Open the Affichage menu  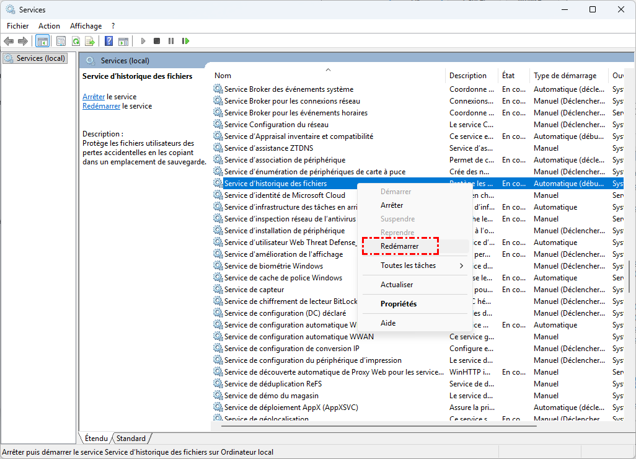(86, 26)
